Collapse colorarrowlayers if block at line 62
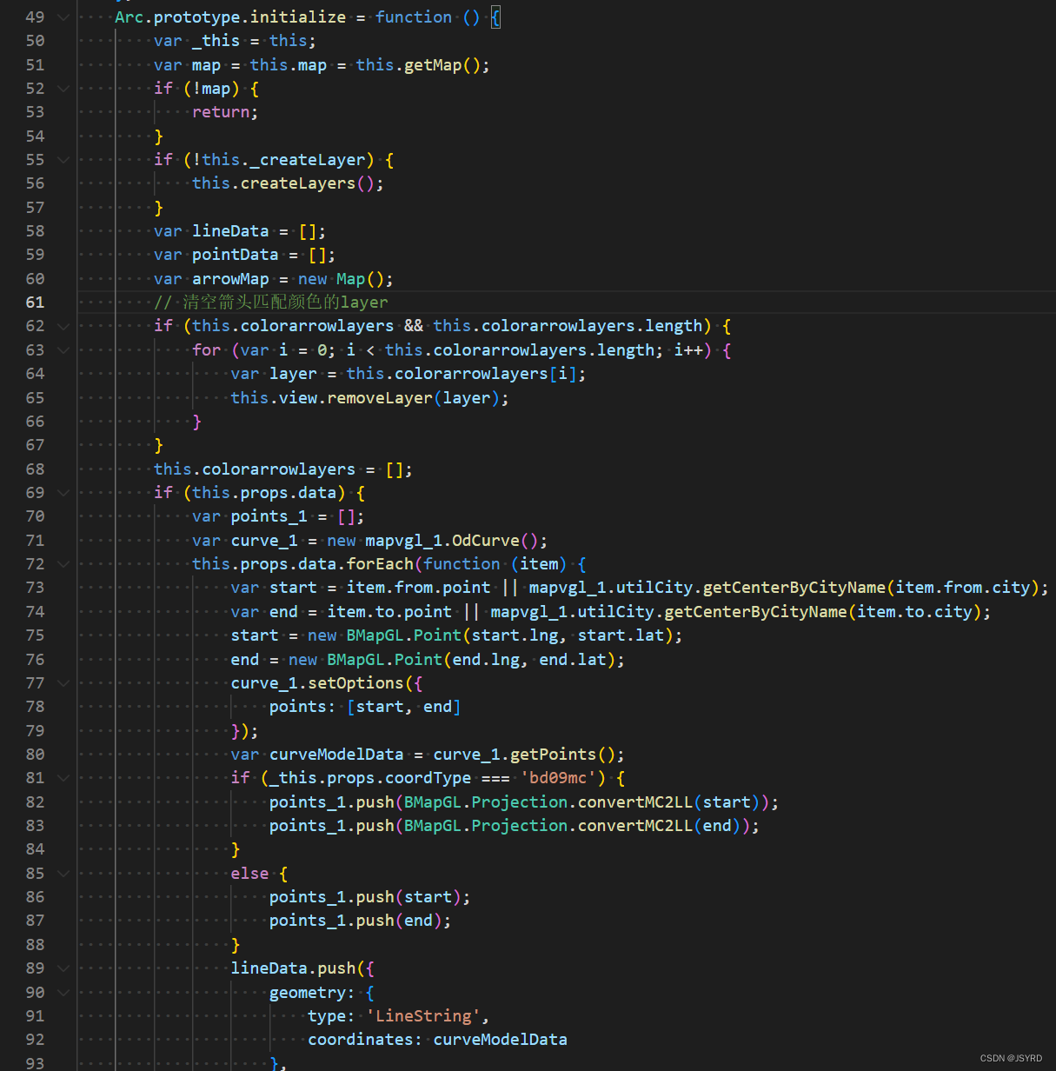Viewport: 1056px width, 1071px height. 63,326
